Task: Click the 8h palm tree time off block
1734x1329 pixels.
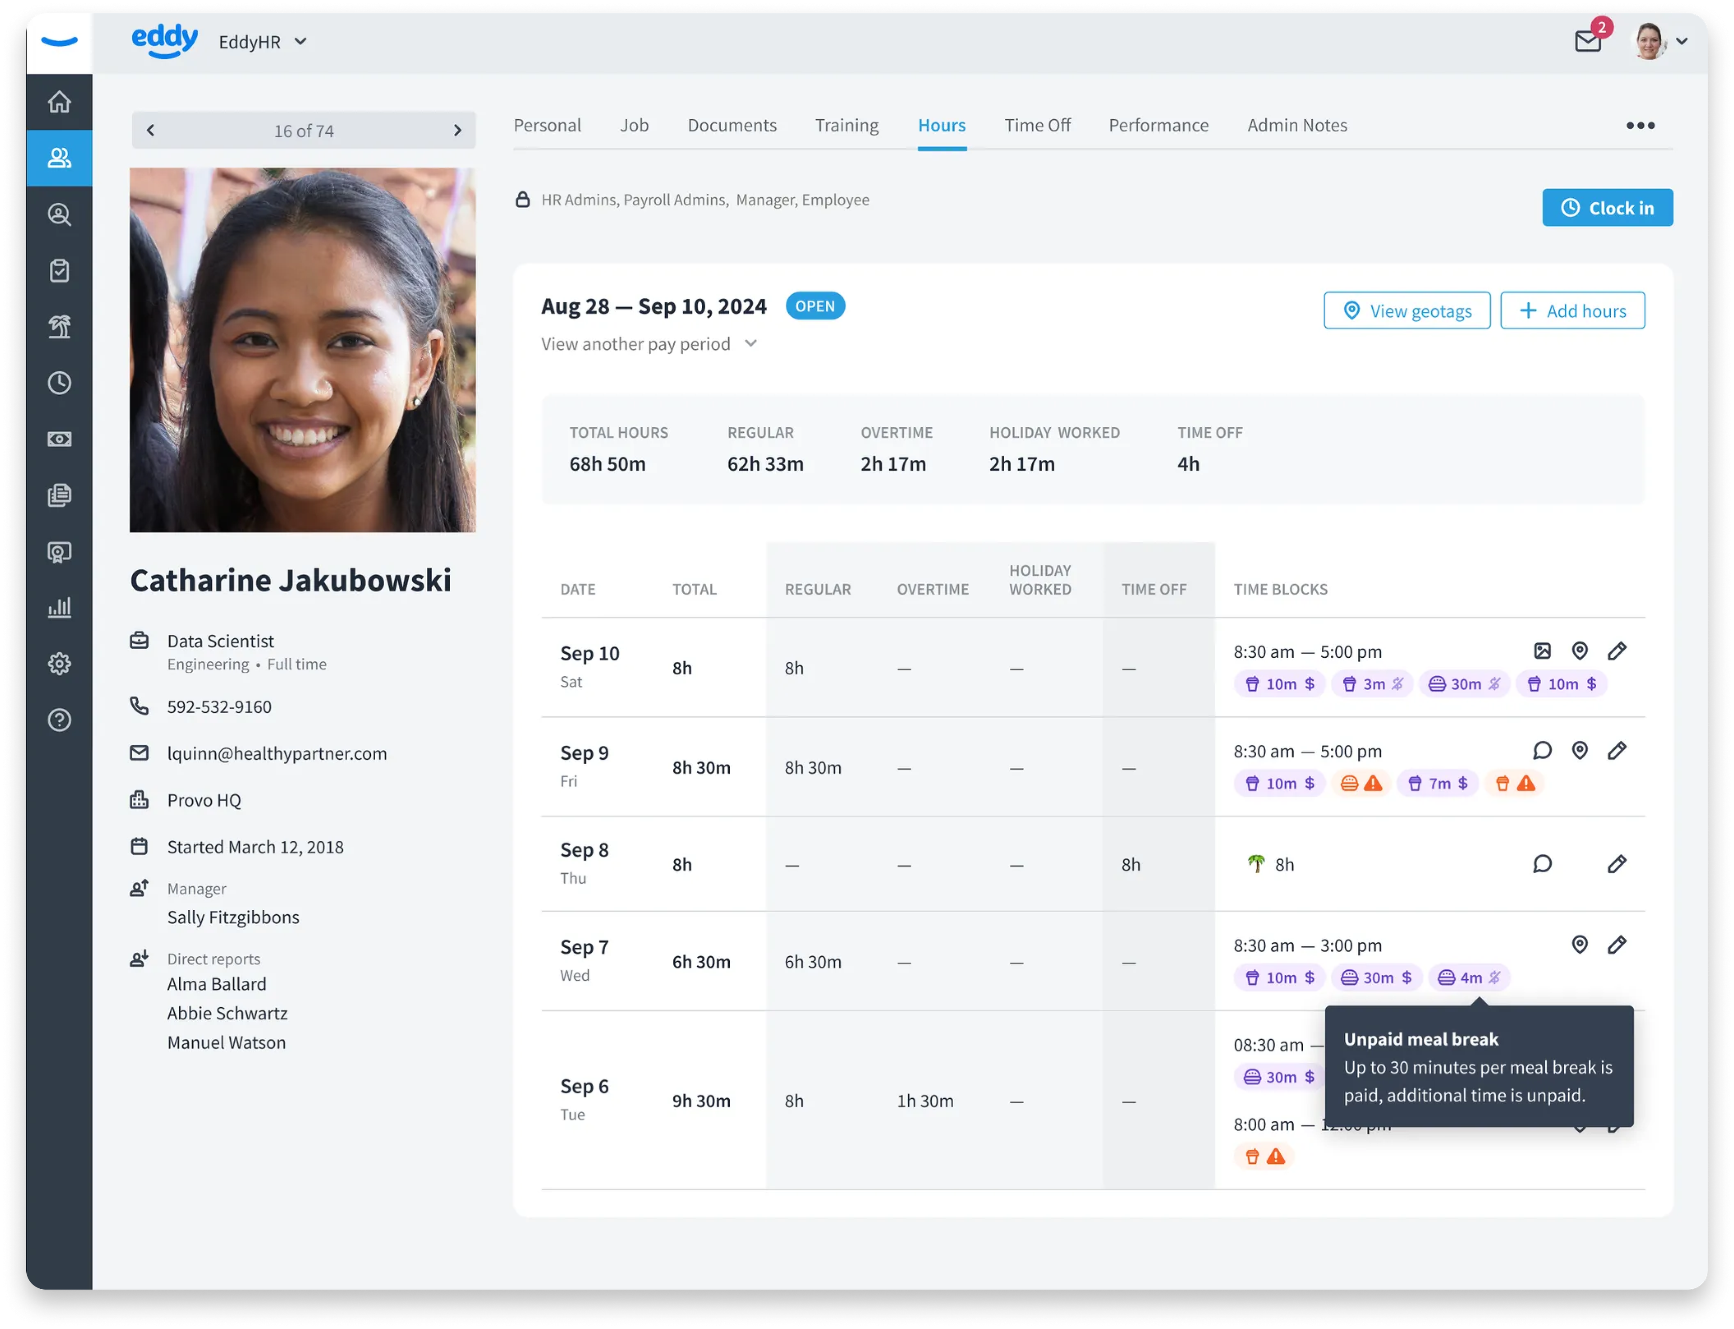Action: [x=1271, y=864]
